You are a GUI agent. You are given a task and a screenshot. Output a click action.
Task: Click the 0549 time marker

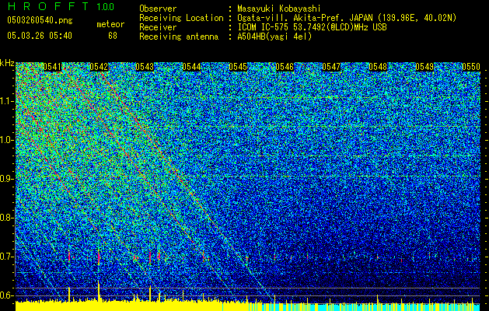tap(424, 67)
